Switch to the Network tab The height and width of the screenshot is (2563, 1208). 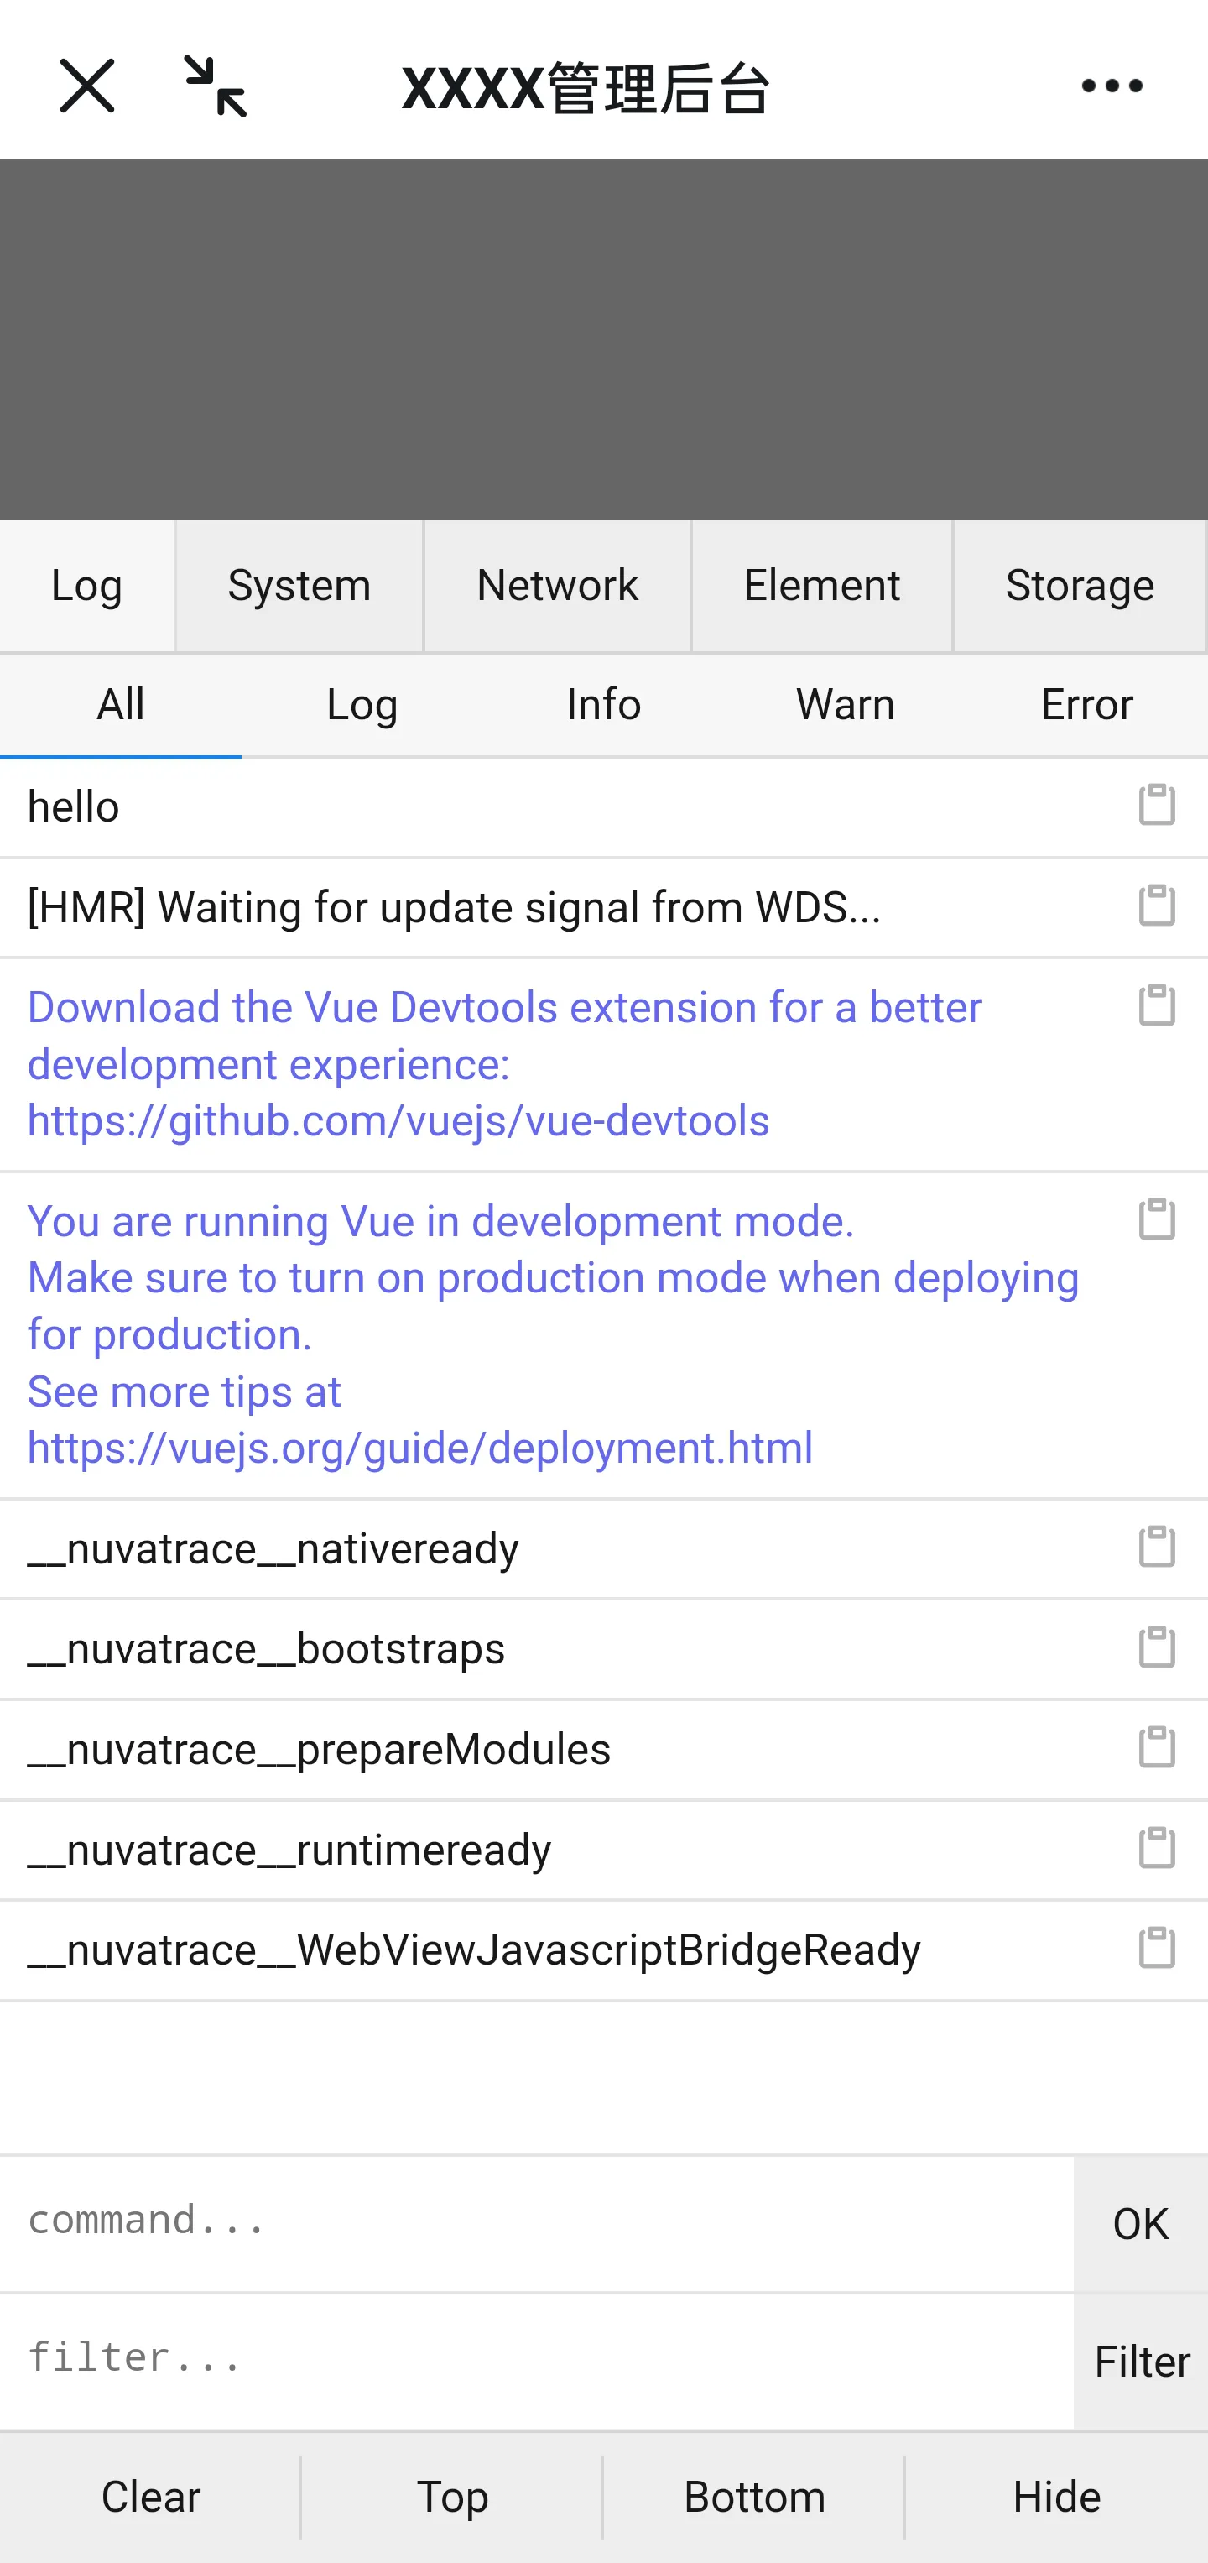(557, 586)
